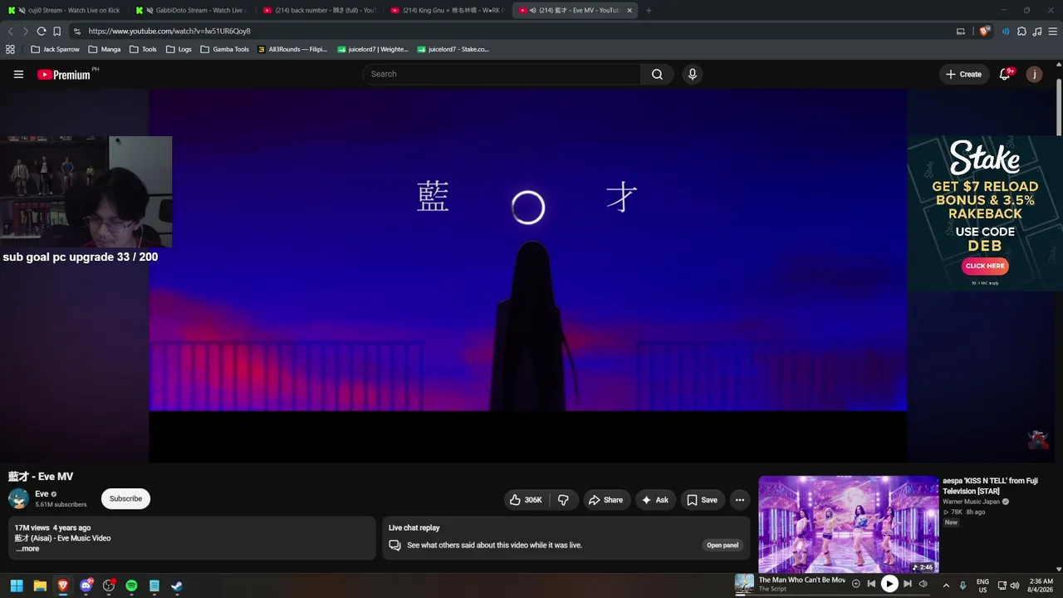Screen dimensions: 1063x598
Task: Open YouTube notifications bell
Action: pyautogui.click(x=1005, y=74)
